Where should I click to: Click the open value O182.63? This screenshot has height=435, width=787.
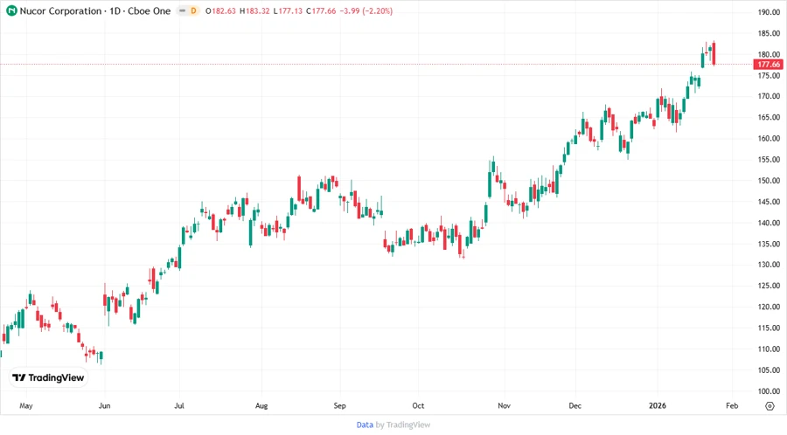220,11
